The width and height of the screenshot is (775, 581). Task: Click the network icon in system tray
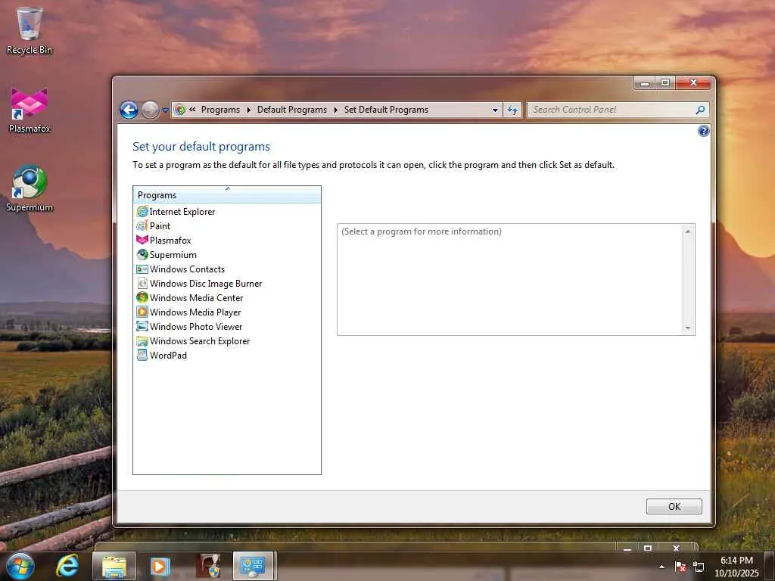[x=699, y=567]
